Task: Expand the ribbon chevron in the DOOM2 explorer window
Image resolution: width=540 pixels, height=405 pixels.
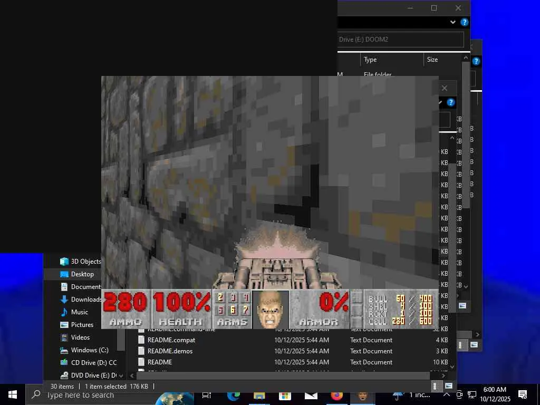Action: coord(453,22)
